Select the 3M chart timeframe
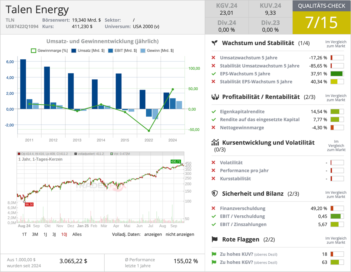The image size is (351, 272). 35,234
